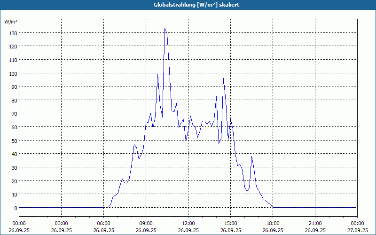Select the y-axis value "30"
The width and height of the screenshot is (376, 235).
(x=14, y=168)
